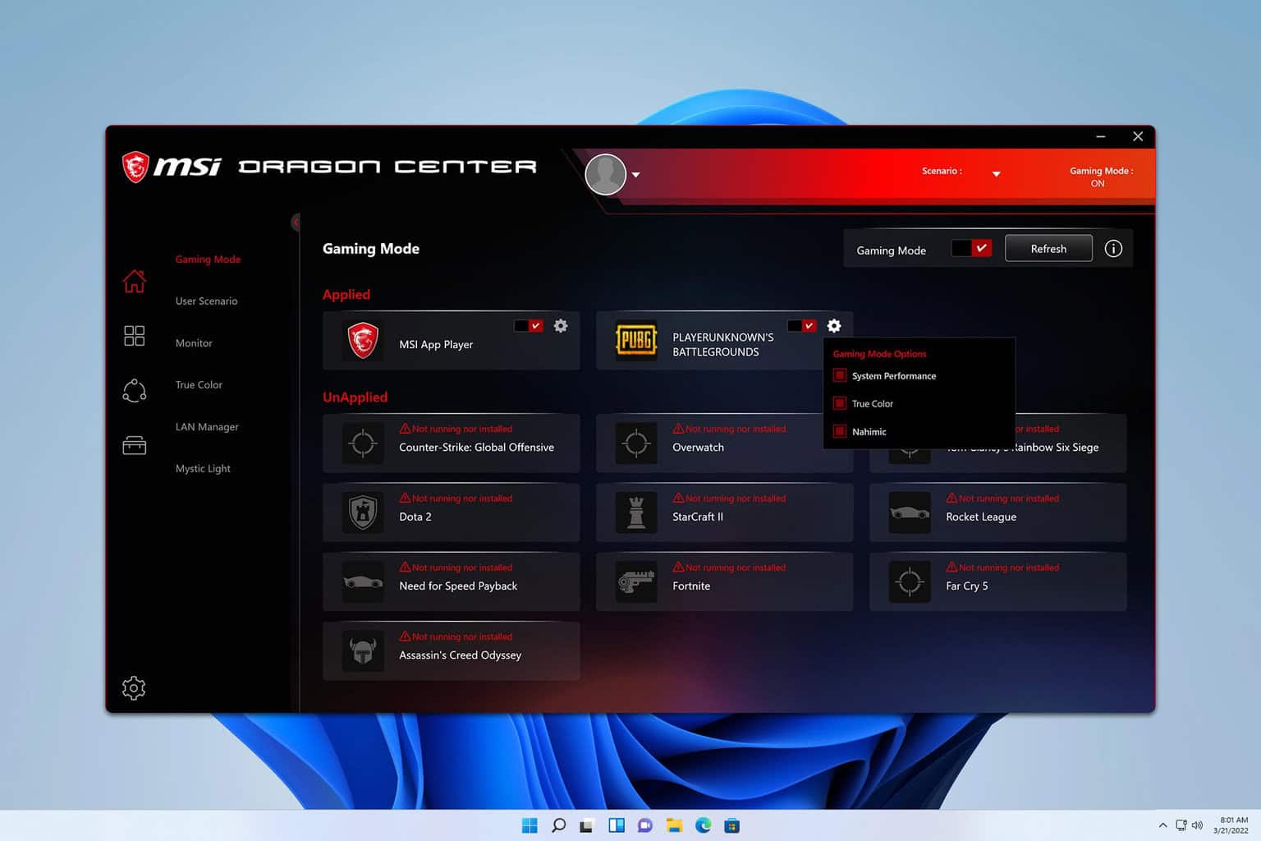Screen dimensions: 1261x841
Task: Expand the user profile dropdown arrow
Action: (635, 174)
